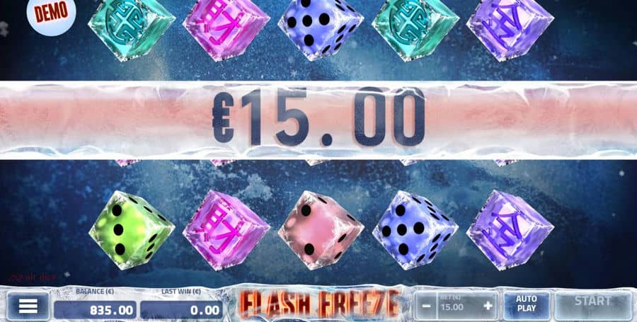The height and width of the screenshot is (322, 637).
Task: Click the Balance display showing 835.00
Action: click(95, 310)
